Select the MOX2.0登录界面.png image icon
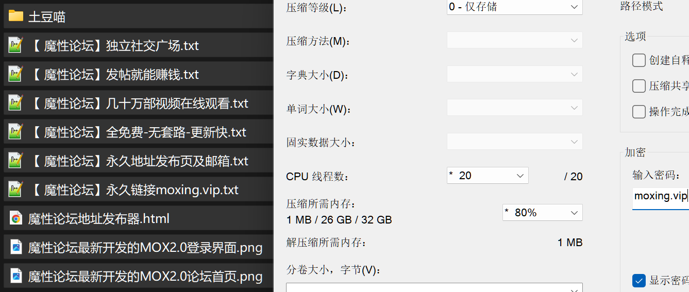689x292 pixels. pos(16,247)
